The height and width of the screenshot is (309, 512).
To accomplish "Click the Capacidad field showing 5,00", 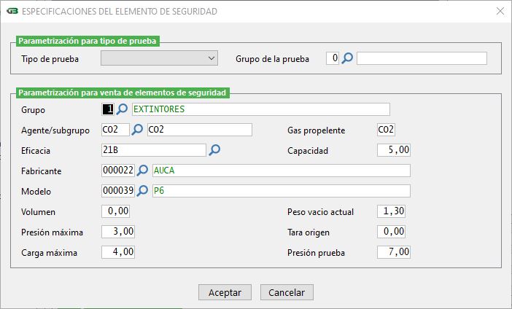I will pos(395,150).
